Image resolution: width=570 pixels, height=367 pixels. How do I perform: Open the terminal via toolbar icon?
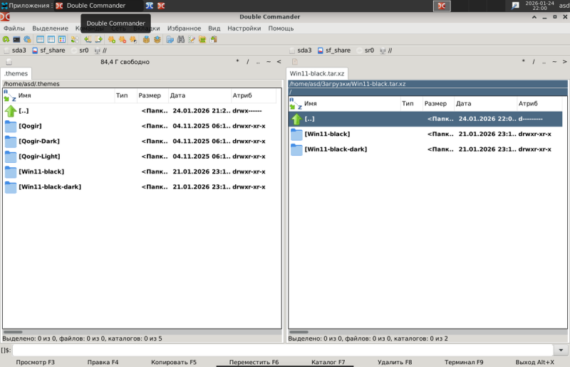[x=16, y=40]
